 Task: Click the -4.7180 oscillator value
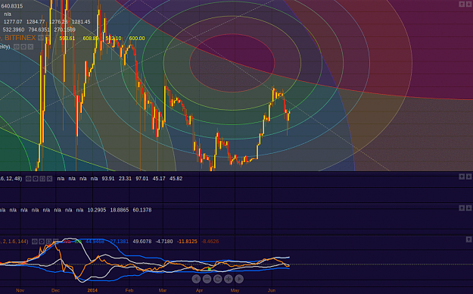click(x=164, y=242)
